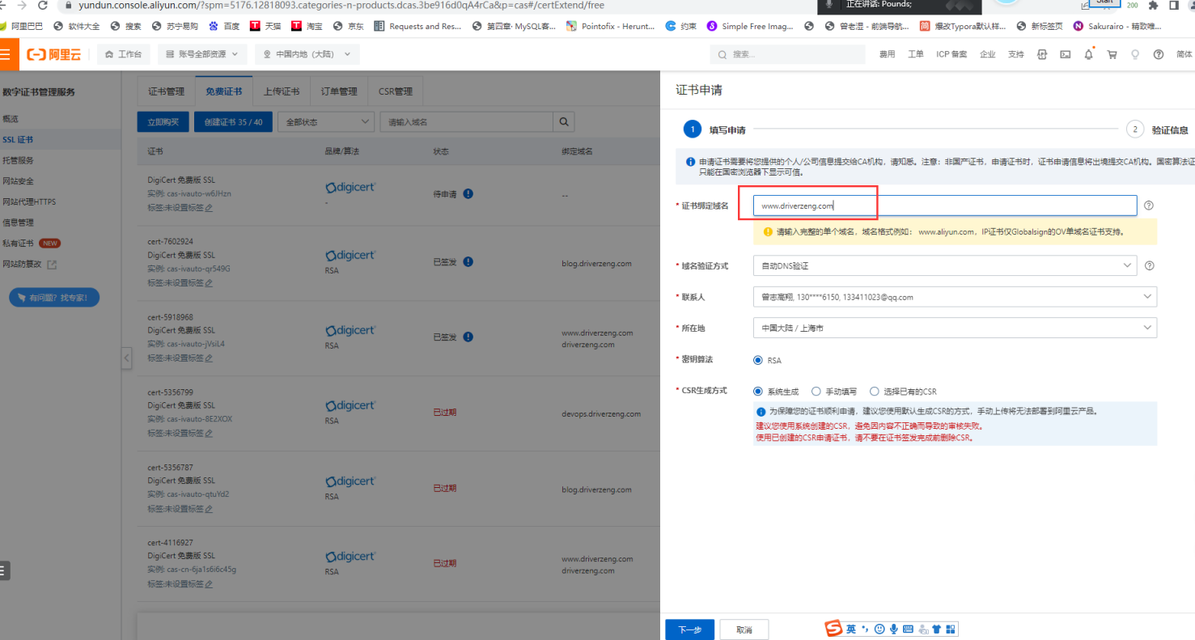The width and height of the screenshot is (1195, 640).
Task: Click status info icon in blog.driverzeng.com cert-7602924 row
Action: coord(468,262)
